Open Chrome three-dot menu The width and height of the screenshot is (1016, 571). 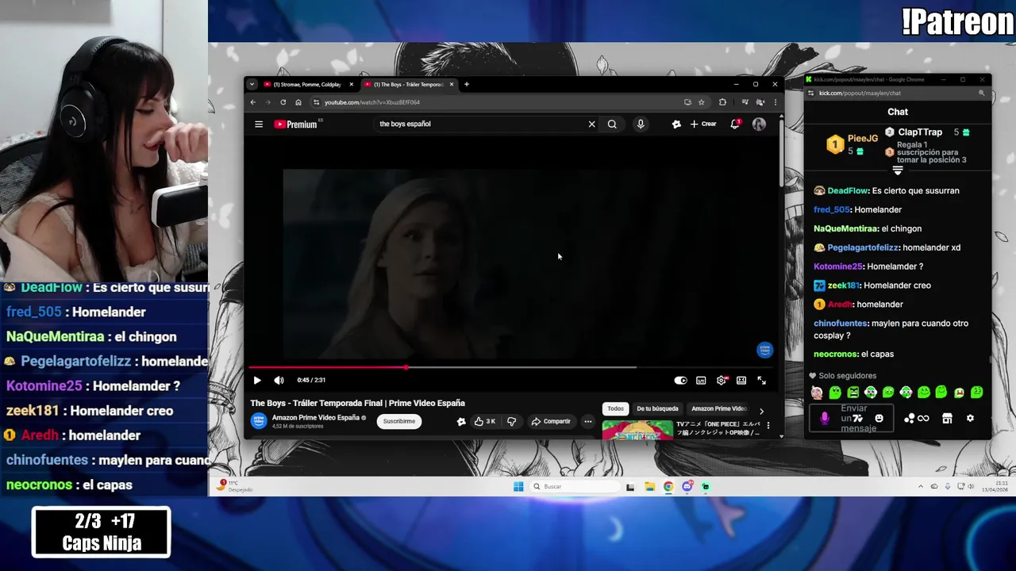[775, 102]
